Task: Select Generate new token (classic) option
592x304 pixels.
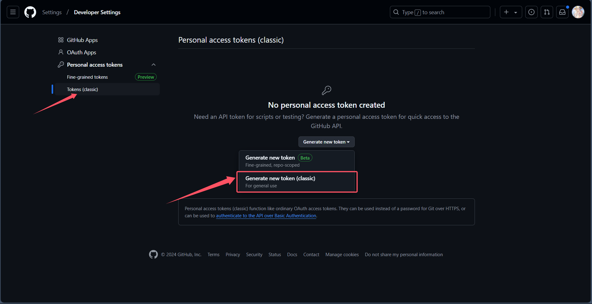Action: coord(297,182)
